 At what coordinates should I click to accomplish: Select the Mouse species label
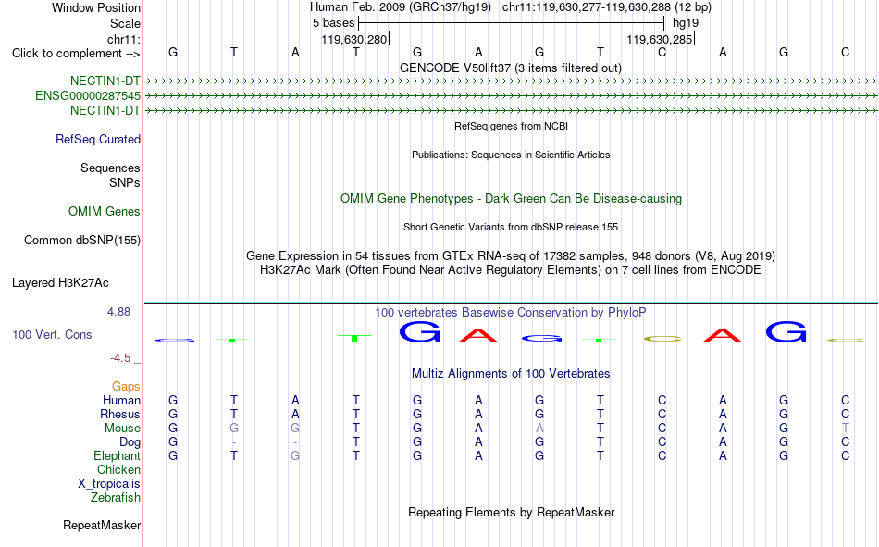point(122,428)
